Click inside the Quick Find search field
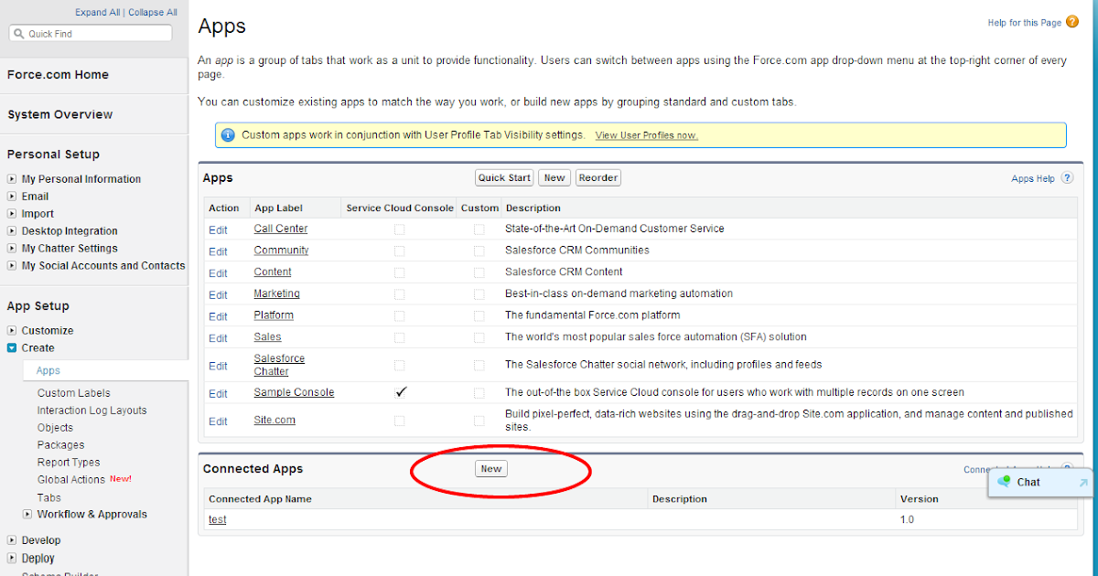The height and width of the screenshot is (576, 1098). coord(90,33)
